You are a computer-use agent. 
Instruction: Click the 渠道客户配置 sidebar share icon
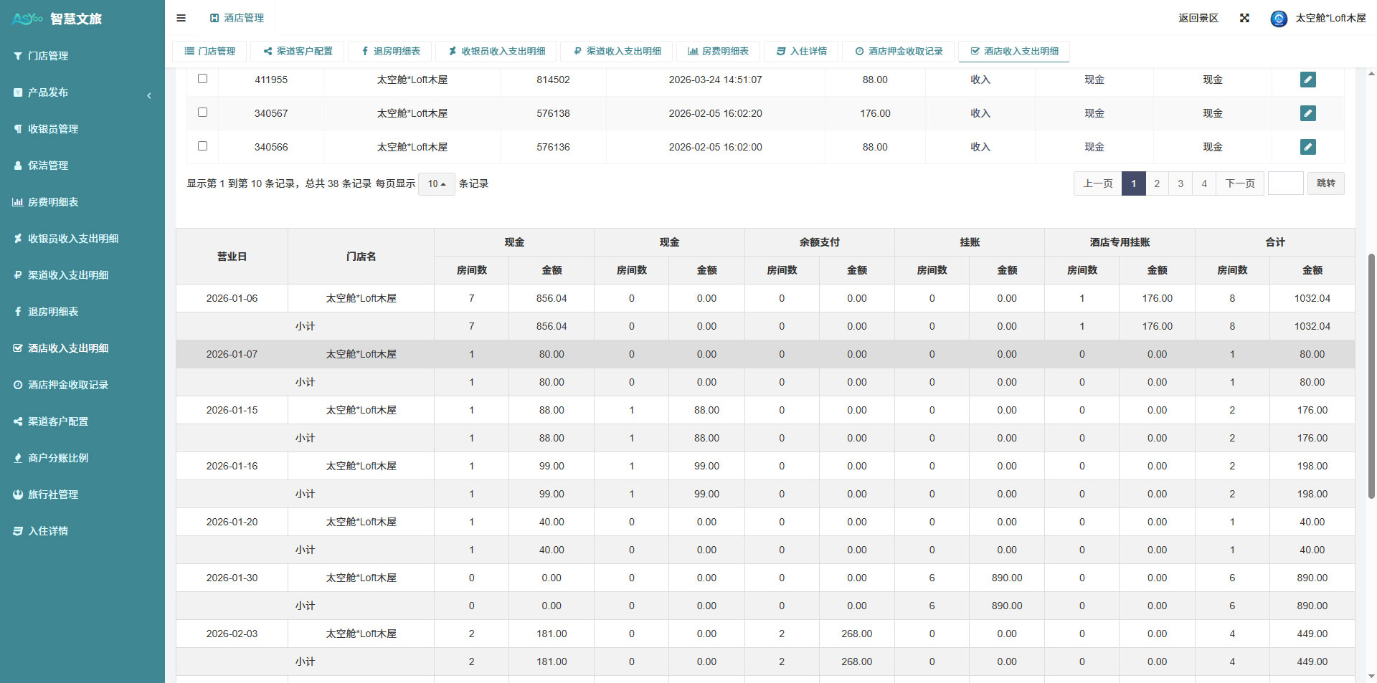coord(18,421)
